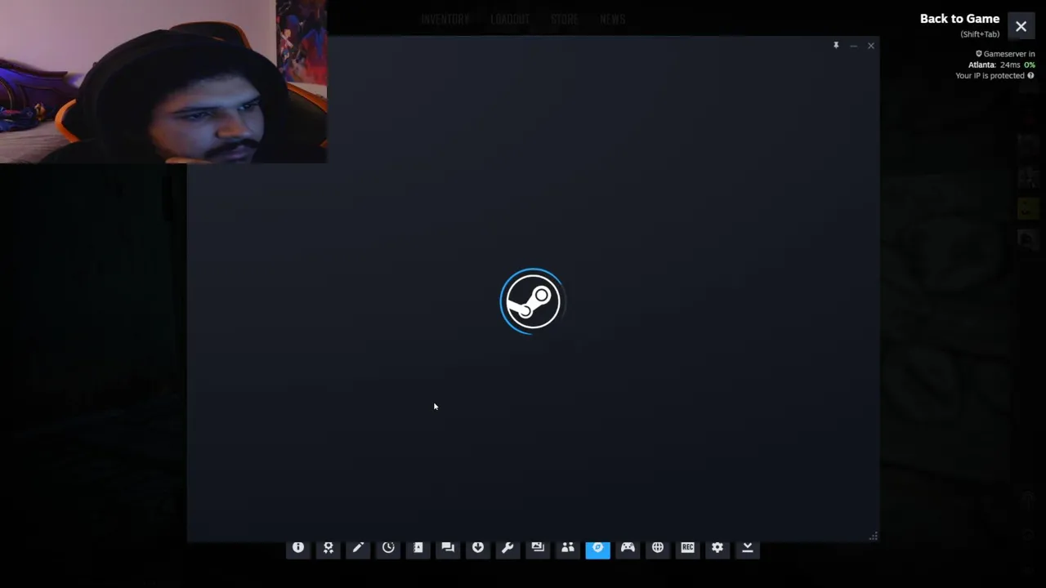Image resolution: width=1046 pixels, height=588 pixels.
Task: Open the dimmed NEWS menu tab
Action: pyautogui.click(x=612, y=19)
